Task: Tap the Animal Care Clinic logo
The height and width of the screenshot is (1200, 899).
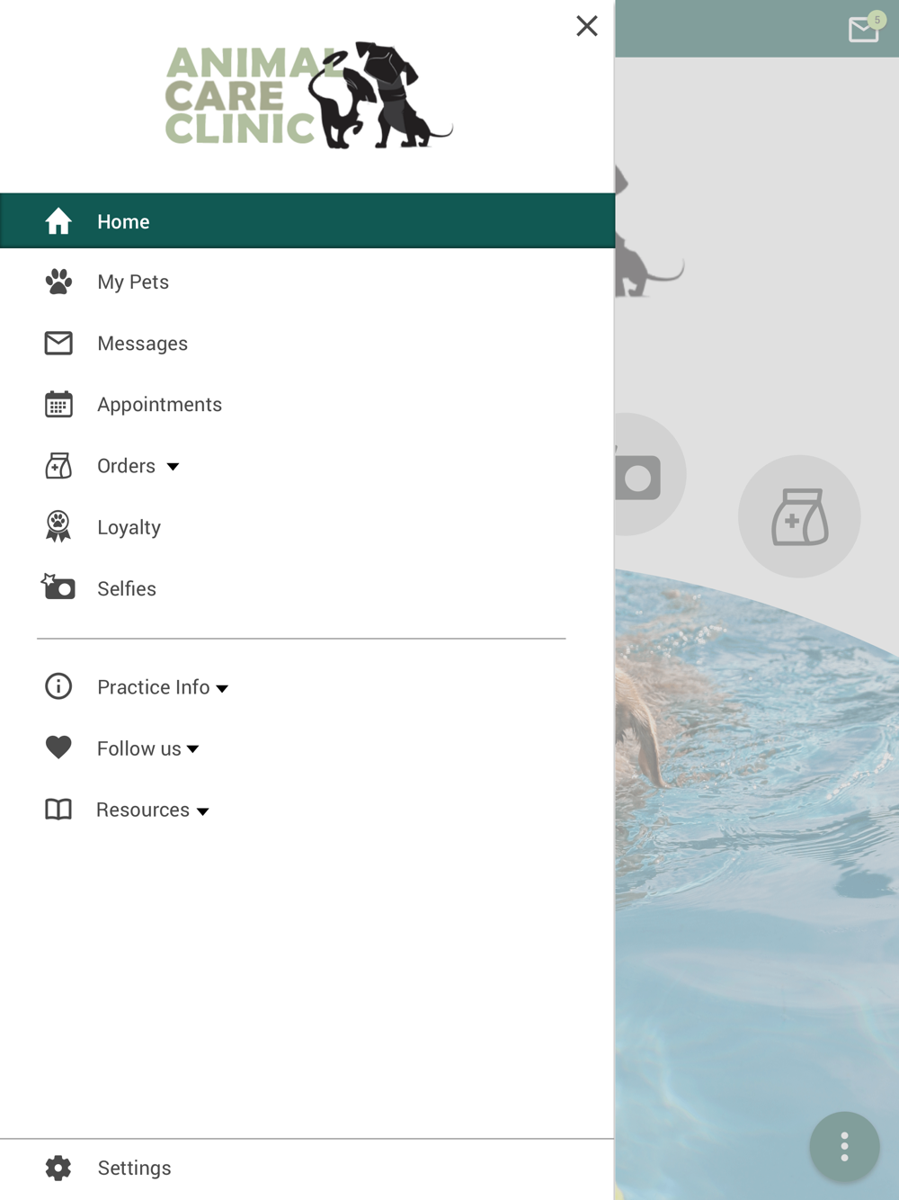Action: pos(309,95)
